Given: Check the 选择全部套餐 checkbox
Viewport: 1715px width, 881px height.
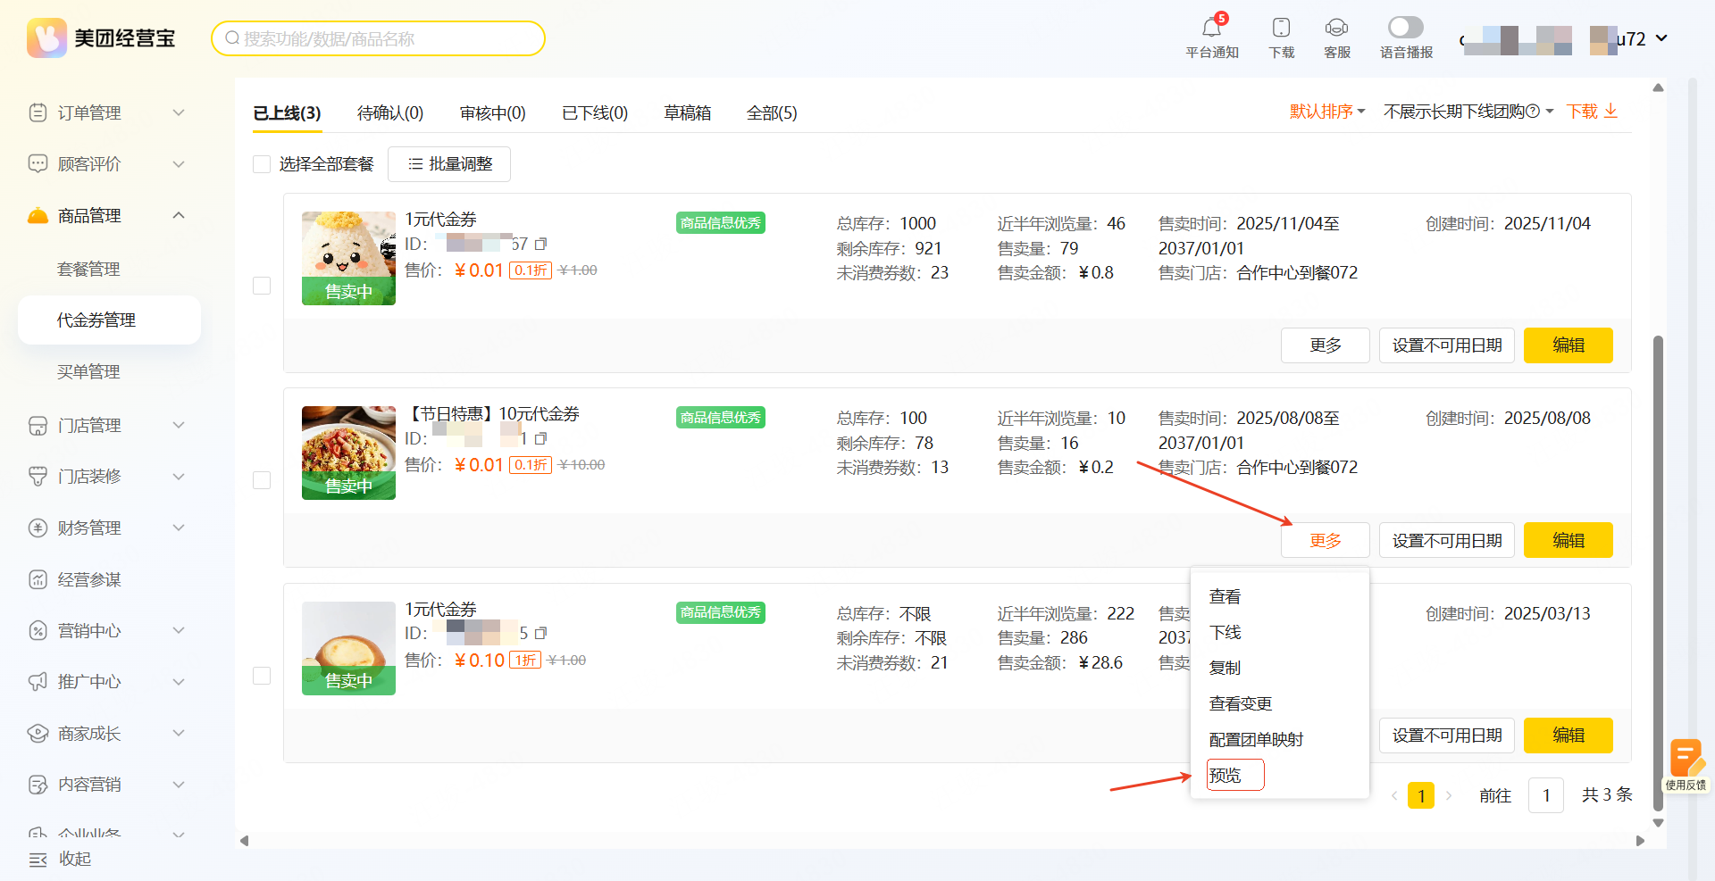Looking at the screenshot, I should coord(262,164).
